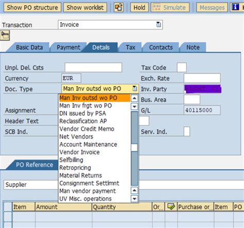Open the information icon button
The height and width of the screenshot is (228, 244).
point(235,7)
